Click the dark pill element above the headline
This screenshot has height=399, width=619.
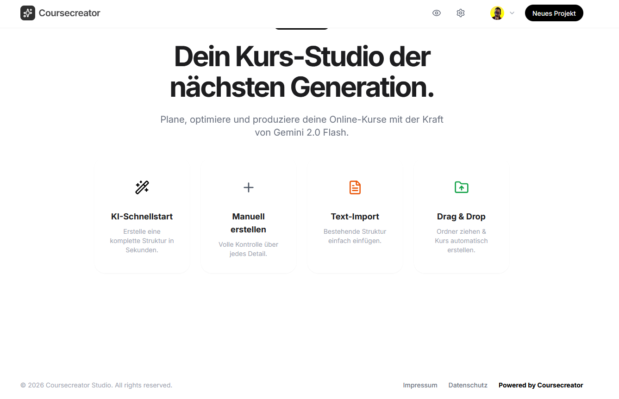coord(301,27)
